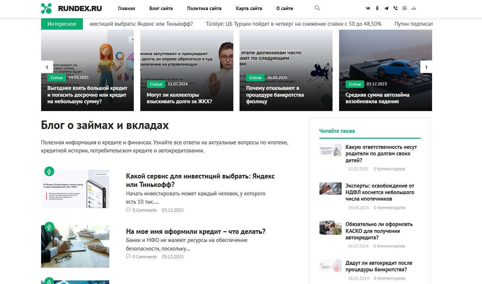Click the lightning badge on кредит post thumbnail

(49, 227)
